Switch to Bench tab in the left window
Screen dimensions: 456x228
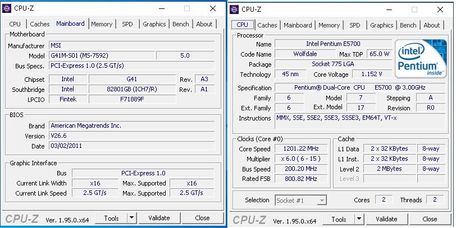[x=181, y=24]
